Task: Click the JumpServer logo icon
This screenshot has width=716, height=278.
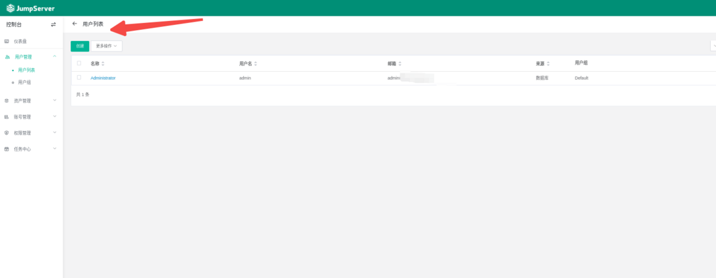Action: tap(10, 8)
